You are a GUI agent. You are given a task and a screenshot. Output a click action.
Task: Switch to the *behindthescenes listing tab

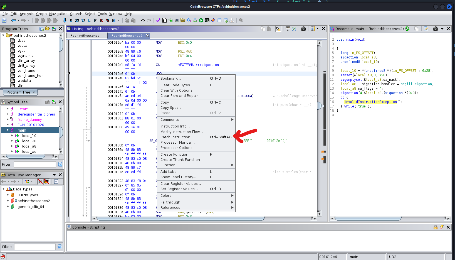click(87, 36)
